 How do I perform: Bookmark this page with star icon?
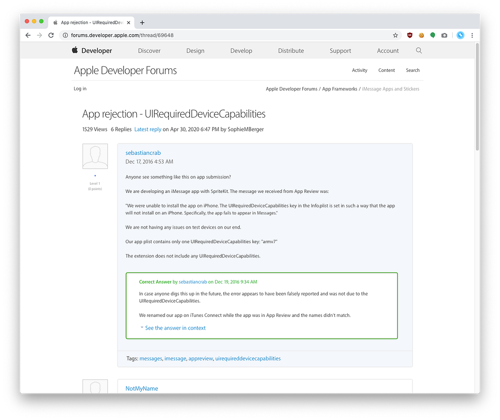[396, 35]
